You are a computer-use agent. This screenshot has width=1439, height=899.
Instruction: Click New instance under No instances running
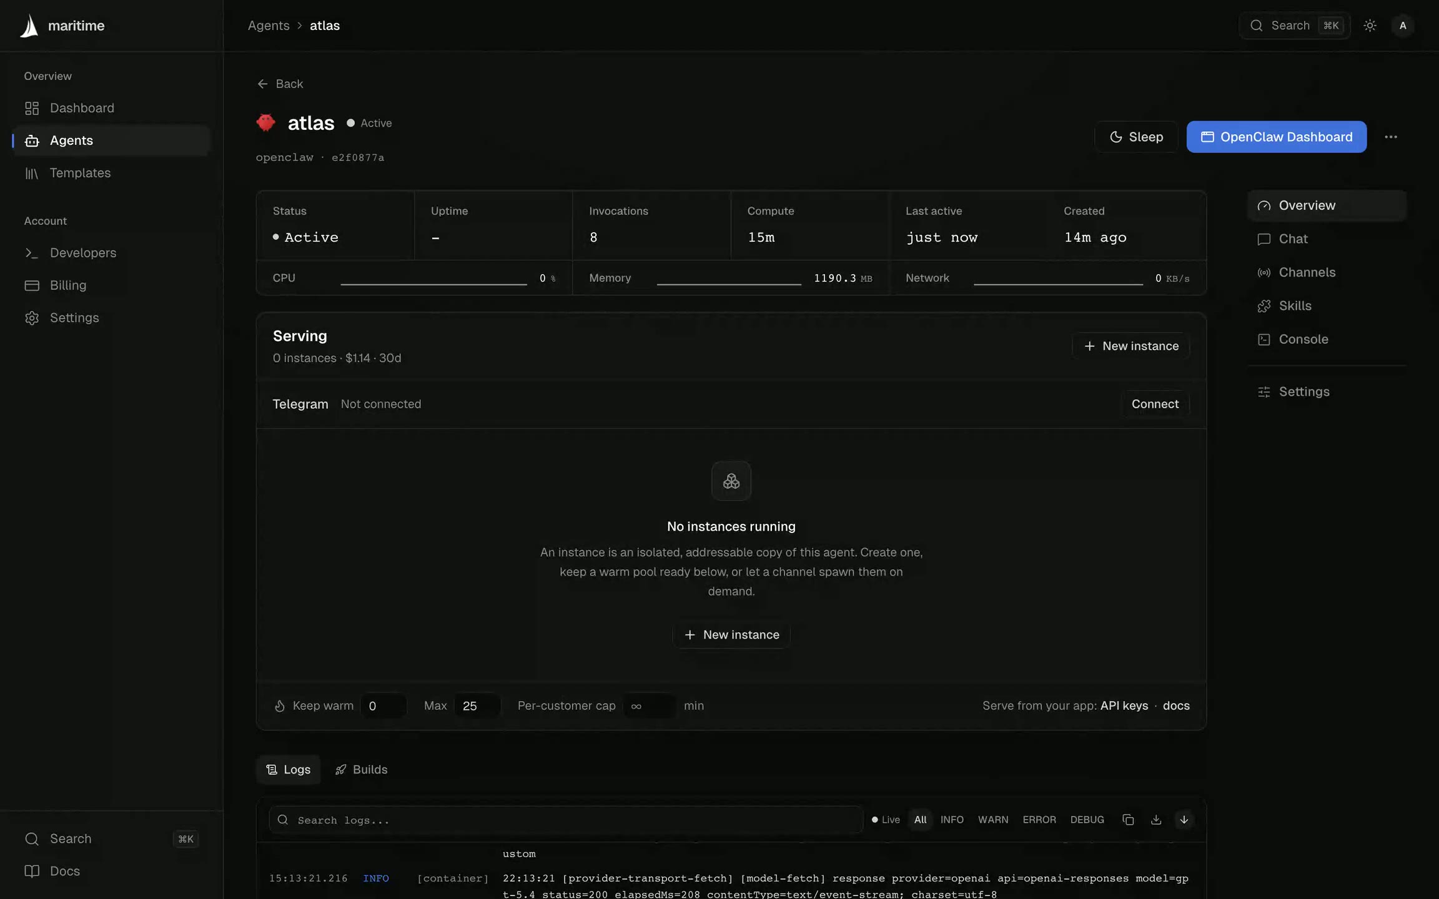point(731,635)
